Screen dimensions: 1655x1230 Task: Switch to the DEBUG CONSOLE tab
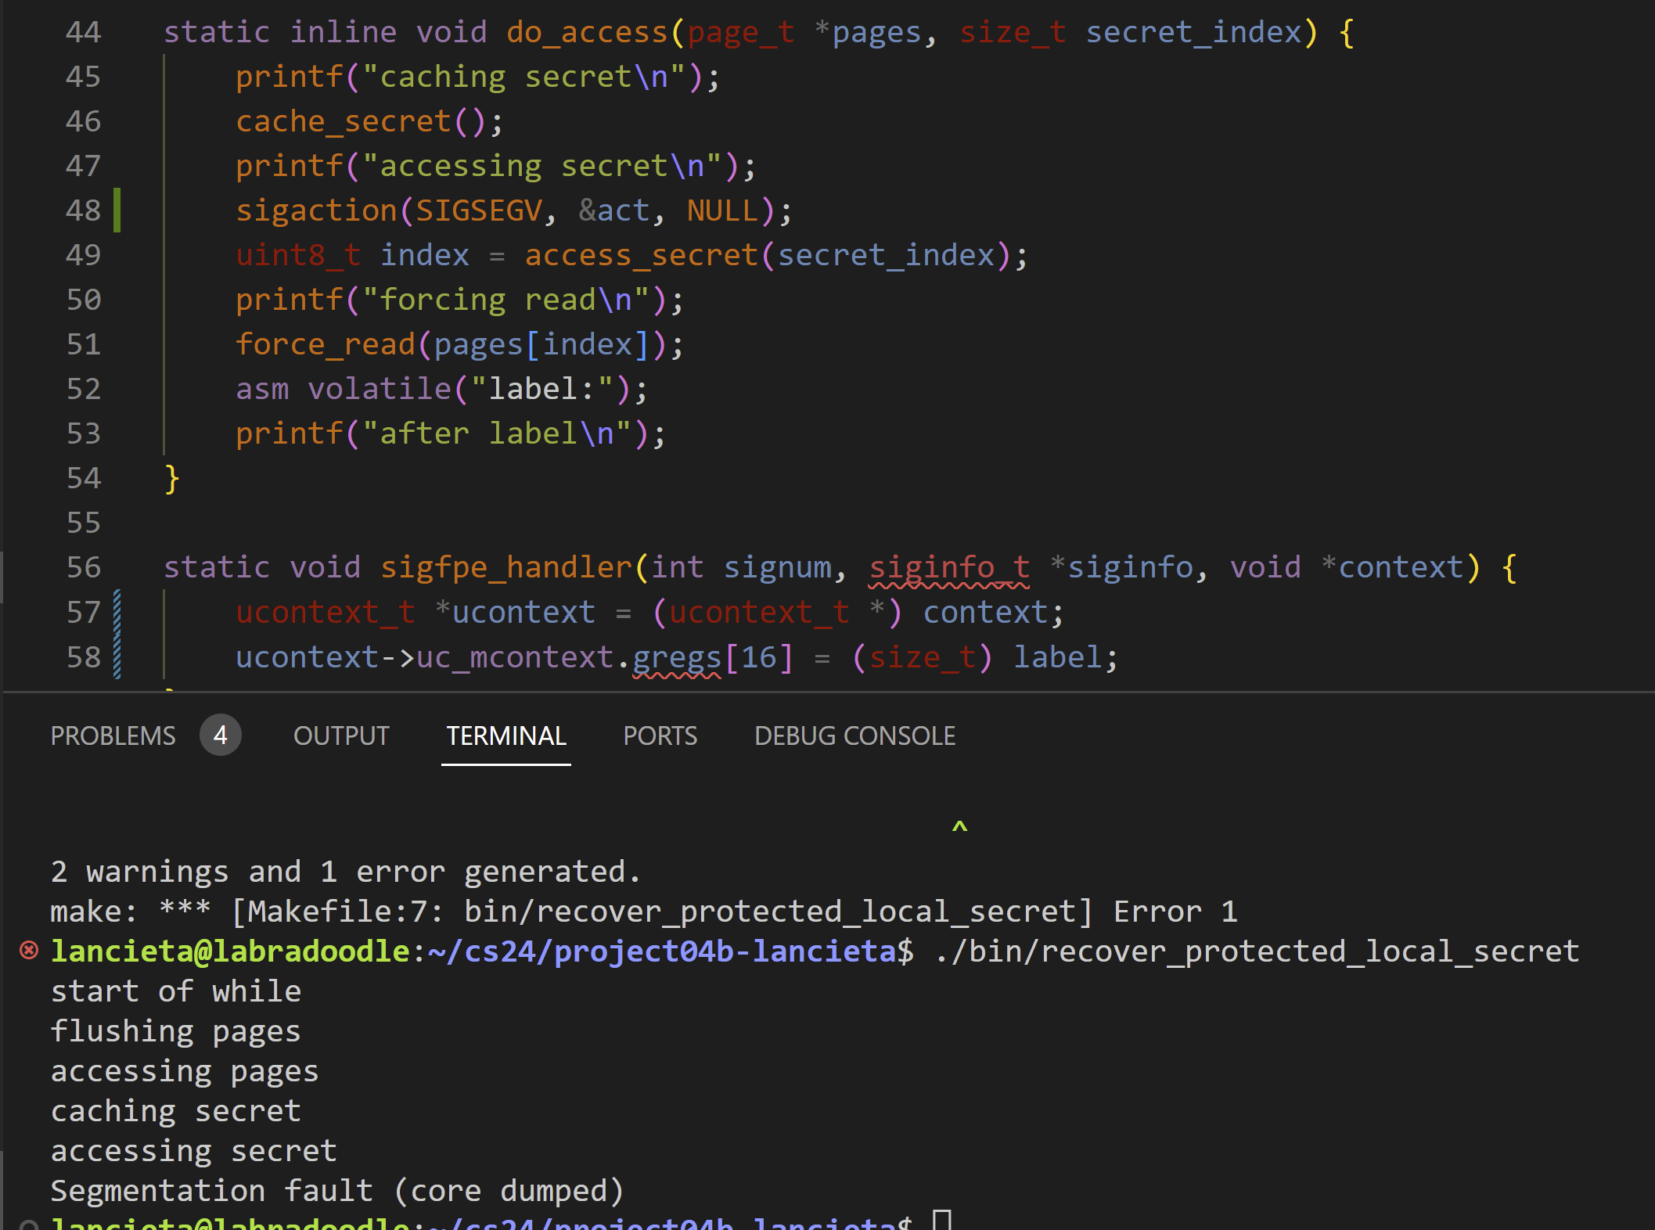click(x=854, y=735)
